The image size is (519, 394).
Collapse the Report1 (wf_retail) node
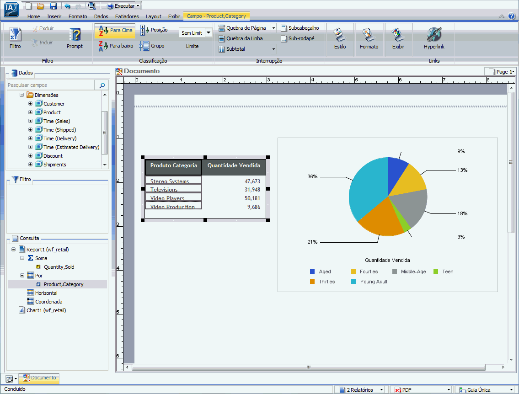(14, 250)
